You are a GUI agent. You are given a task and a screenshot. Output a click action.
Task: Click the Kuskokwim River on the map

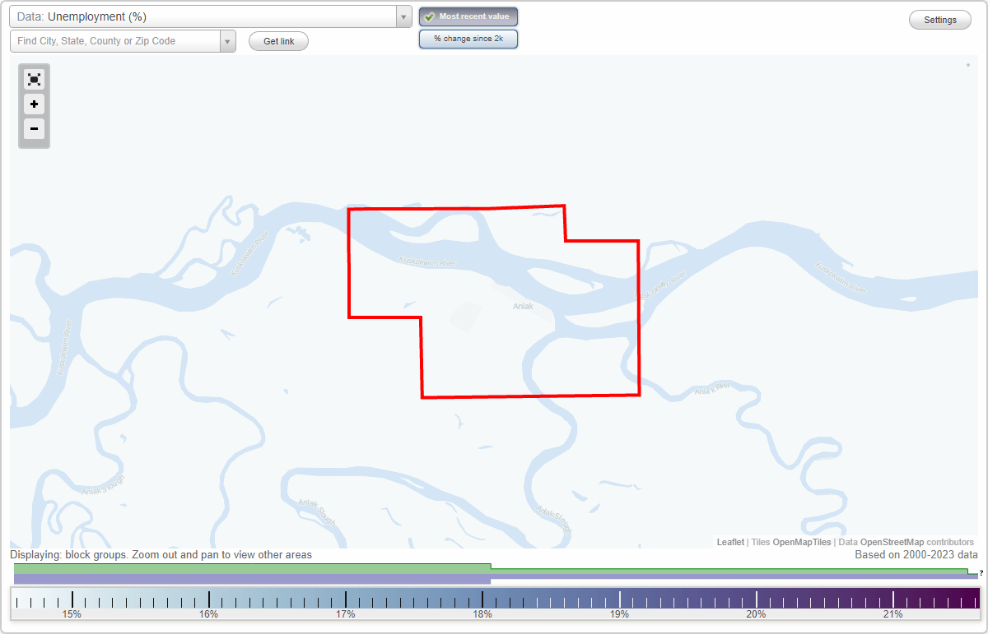428,261
